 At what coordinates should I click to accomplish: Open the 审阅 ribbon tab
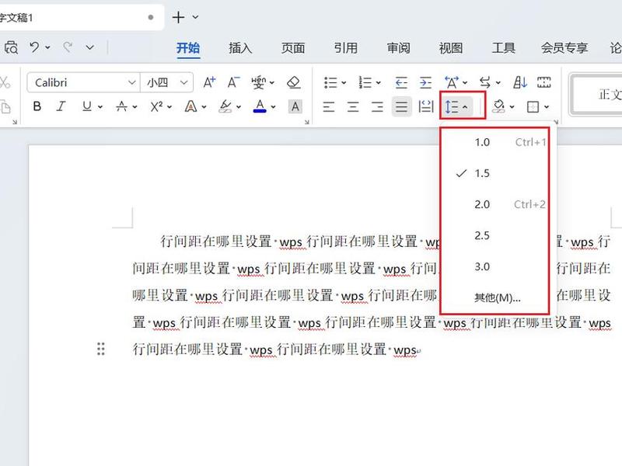pos(398,48)
